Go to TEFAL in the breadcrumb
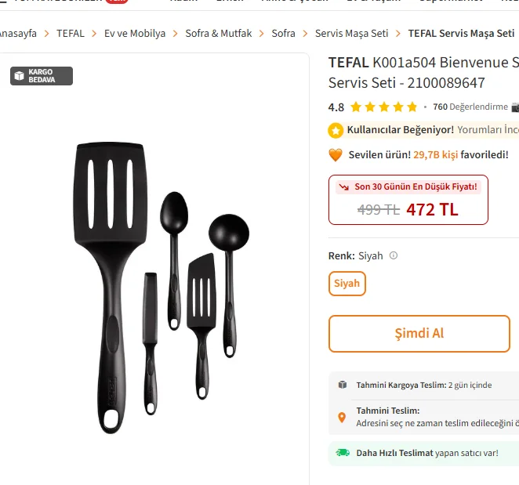 point(71,34)
